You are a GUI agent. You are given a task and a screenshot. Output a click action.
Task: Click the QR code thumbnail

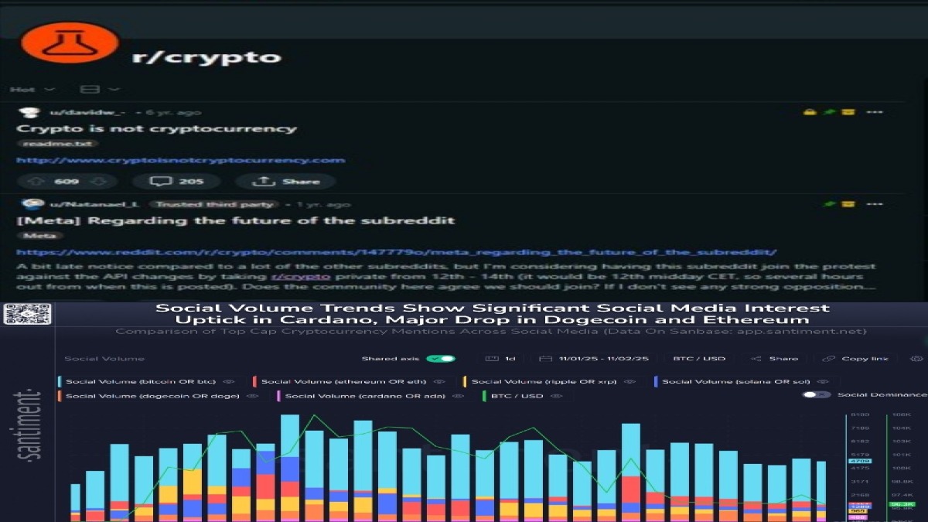(x=27, y=314)
